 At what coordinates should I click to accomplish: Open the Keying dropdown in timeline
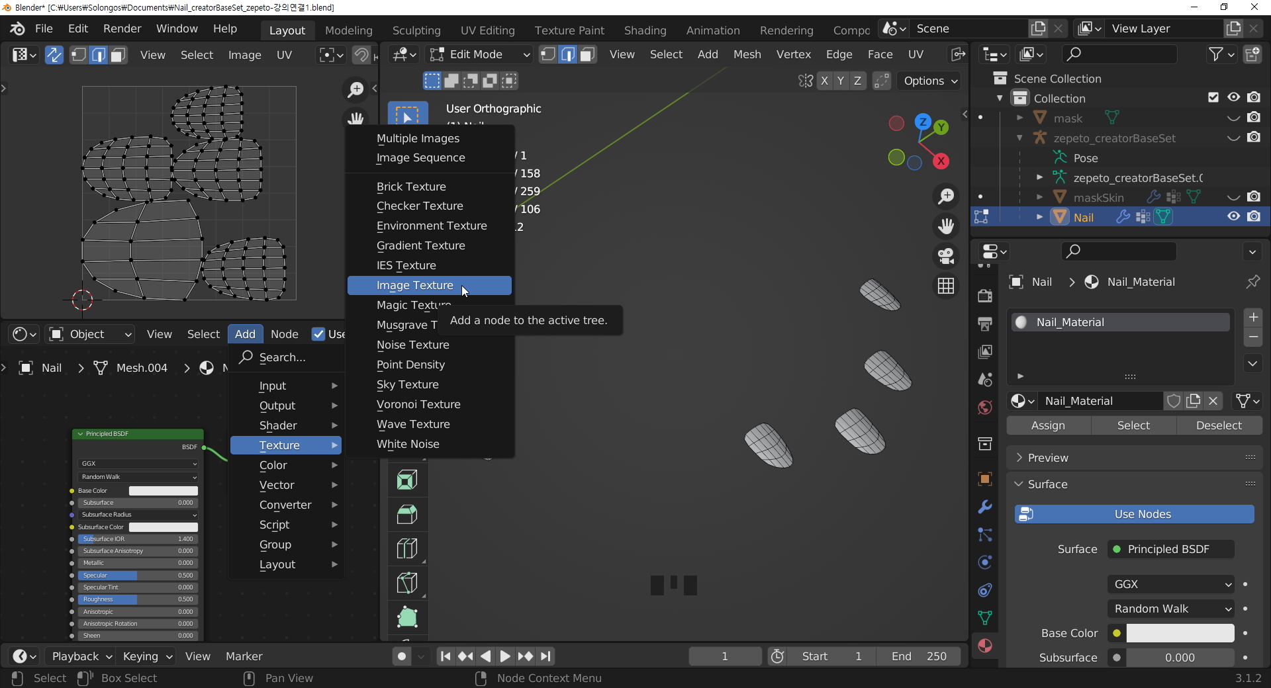(x=147, y=656)
